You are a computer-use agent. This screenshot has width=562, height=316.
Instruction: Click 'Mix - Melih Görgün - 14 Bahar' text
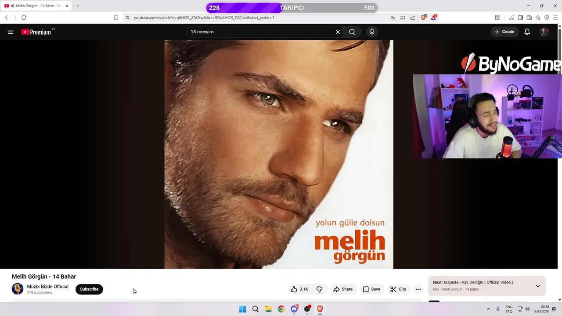tap(456, 289)
